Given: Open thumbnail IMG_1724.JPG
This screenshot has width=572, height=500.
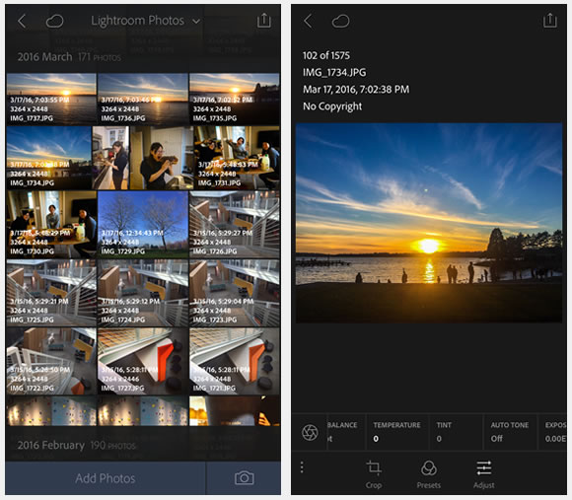Looking at the screenshot, I should click(143, 293).
